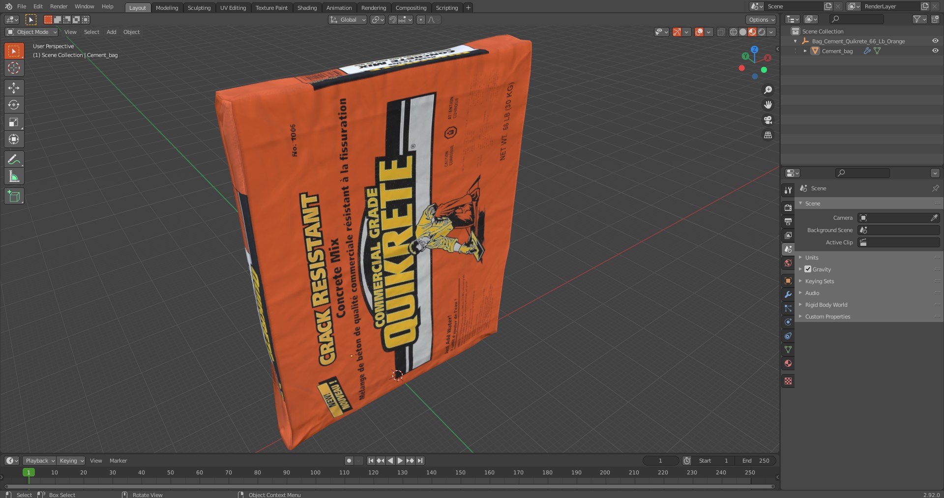Open the Modifier properties tab
The height and width of the screenshot is (498, 944).
point(788,294)
